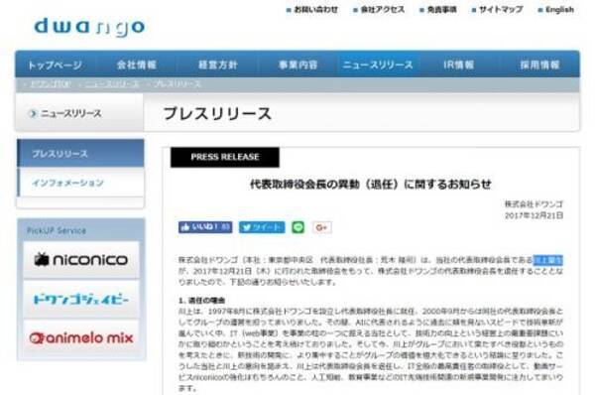This screenshot has height=395, width=595.
Task: Open 会社情報 navigation menu item
Action: (136, 65)
